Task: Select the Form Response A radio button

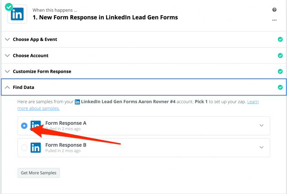Action: [x=24, y=125]
